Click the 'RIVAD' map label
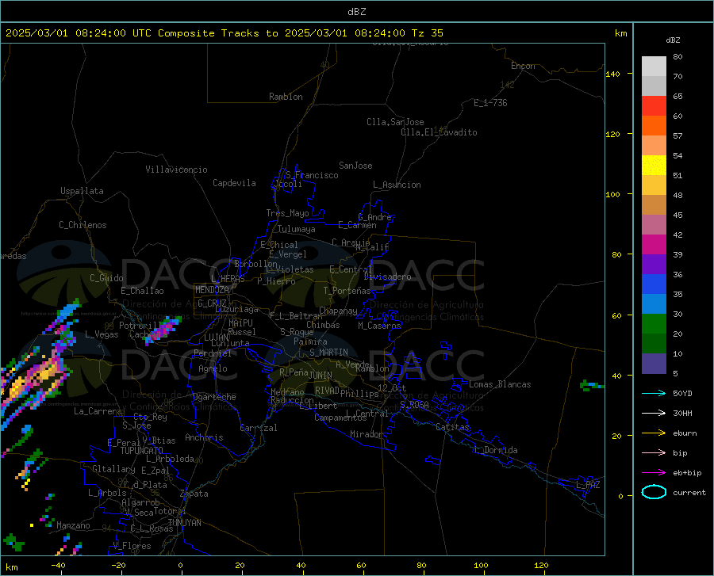This screenshot has width=714, height=576. [x=327, y=391]
